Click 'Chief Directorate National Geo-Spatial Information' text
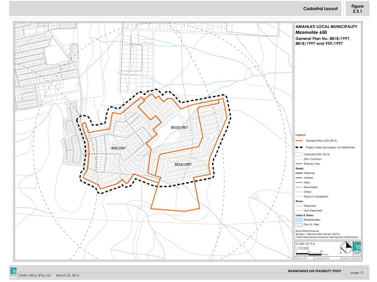377x282 pixels. click(327, 237)
